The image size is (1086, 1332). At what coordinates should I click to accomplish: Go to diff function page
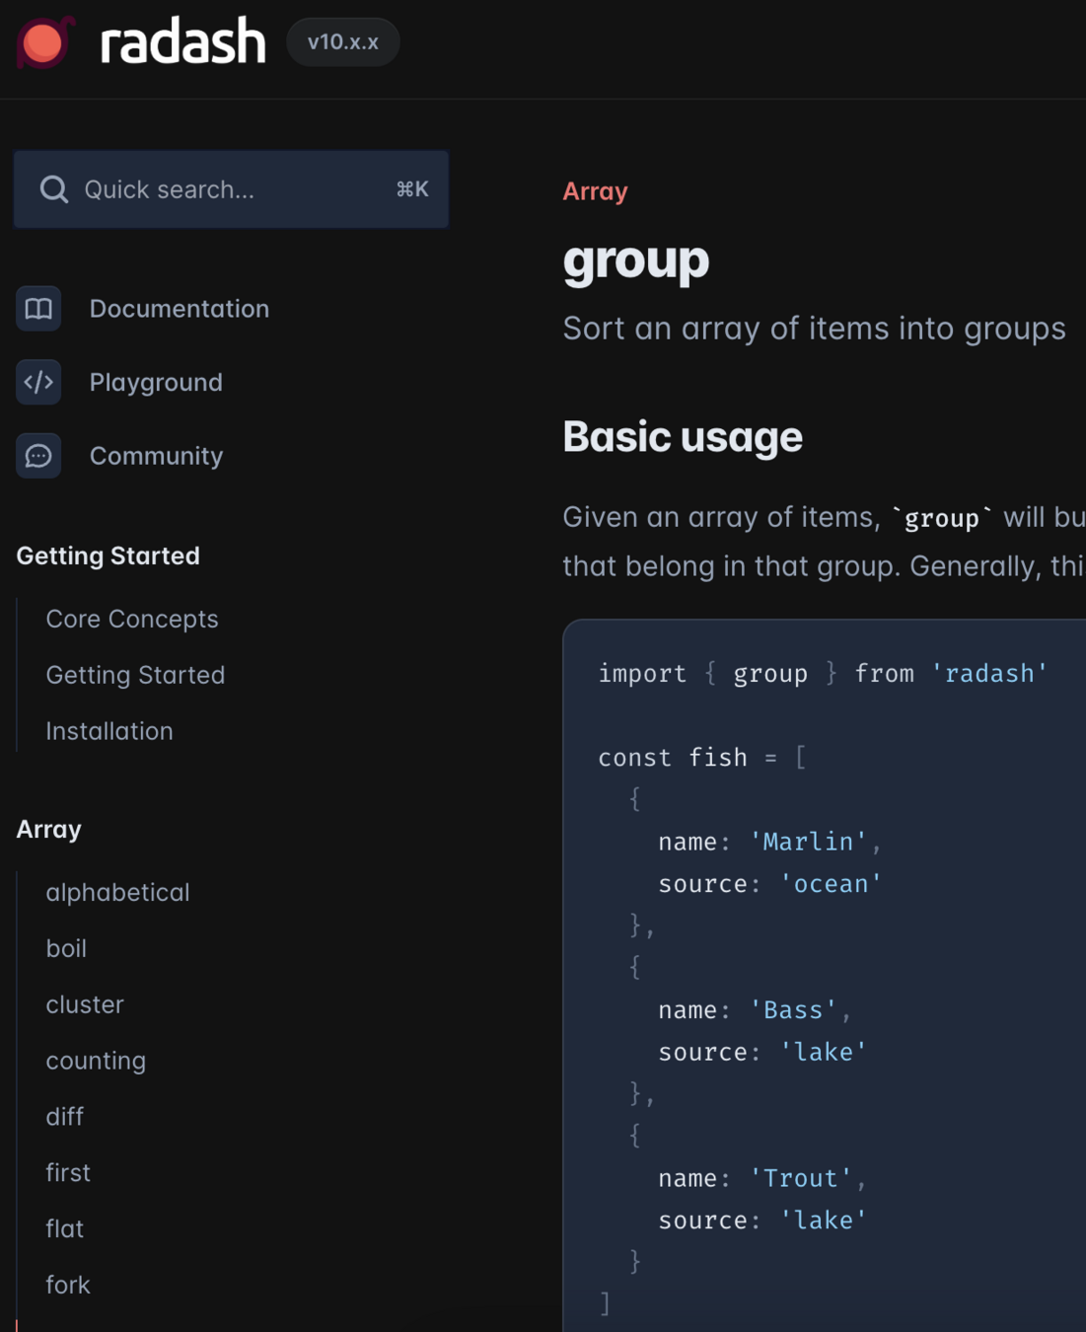[x=64, y=1117]
